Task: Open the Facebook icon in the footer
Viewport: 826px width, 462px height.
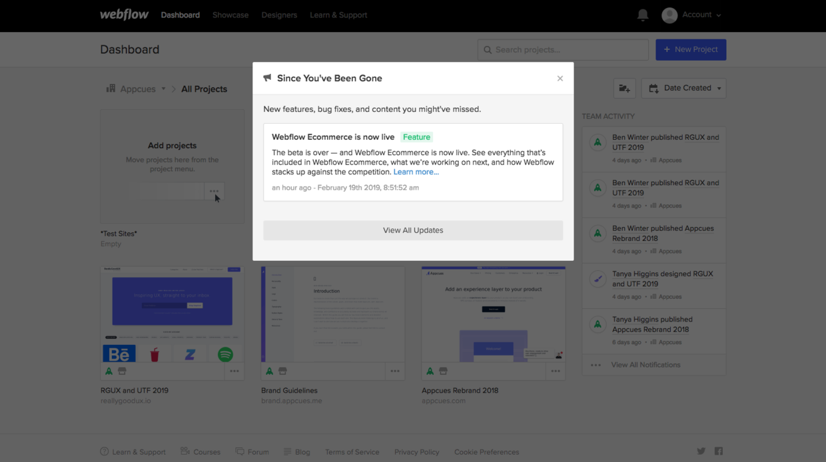Action: click(x=718, y=451)
